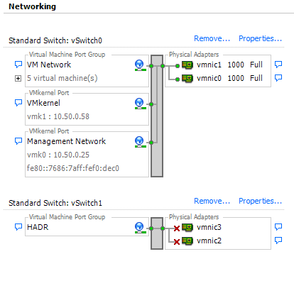Open Properties for vSwitch0
Screen dimensions: 294x298
(260, 38)
